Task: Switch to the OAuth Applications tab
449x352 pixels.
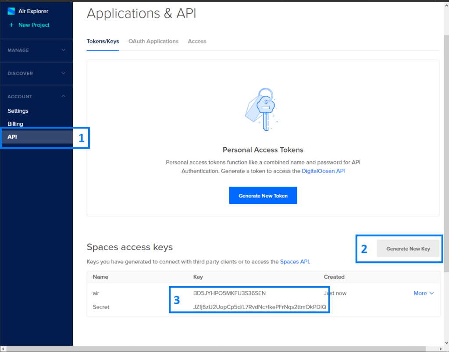Action: pos(153,41)
